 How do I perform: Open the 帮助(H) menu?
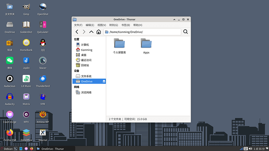point(138,25)
